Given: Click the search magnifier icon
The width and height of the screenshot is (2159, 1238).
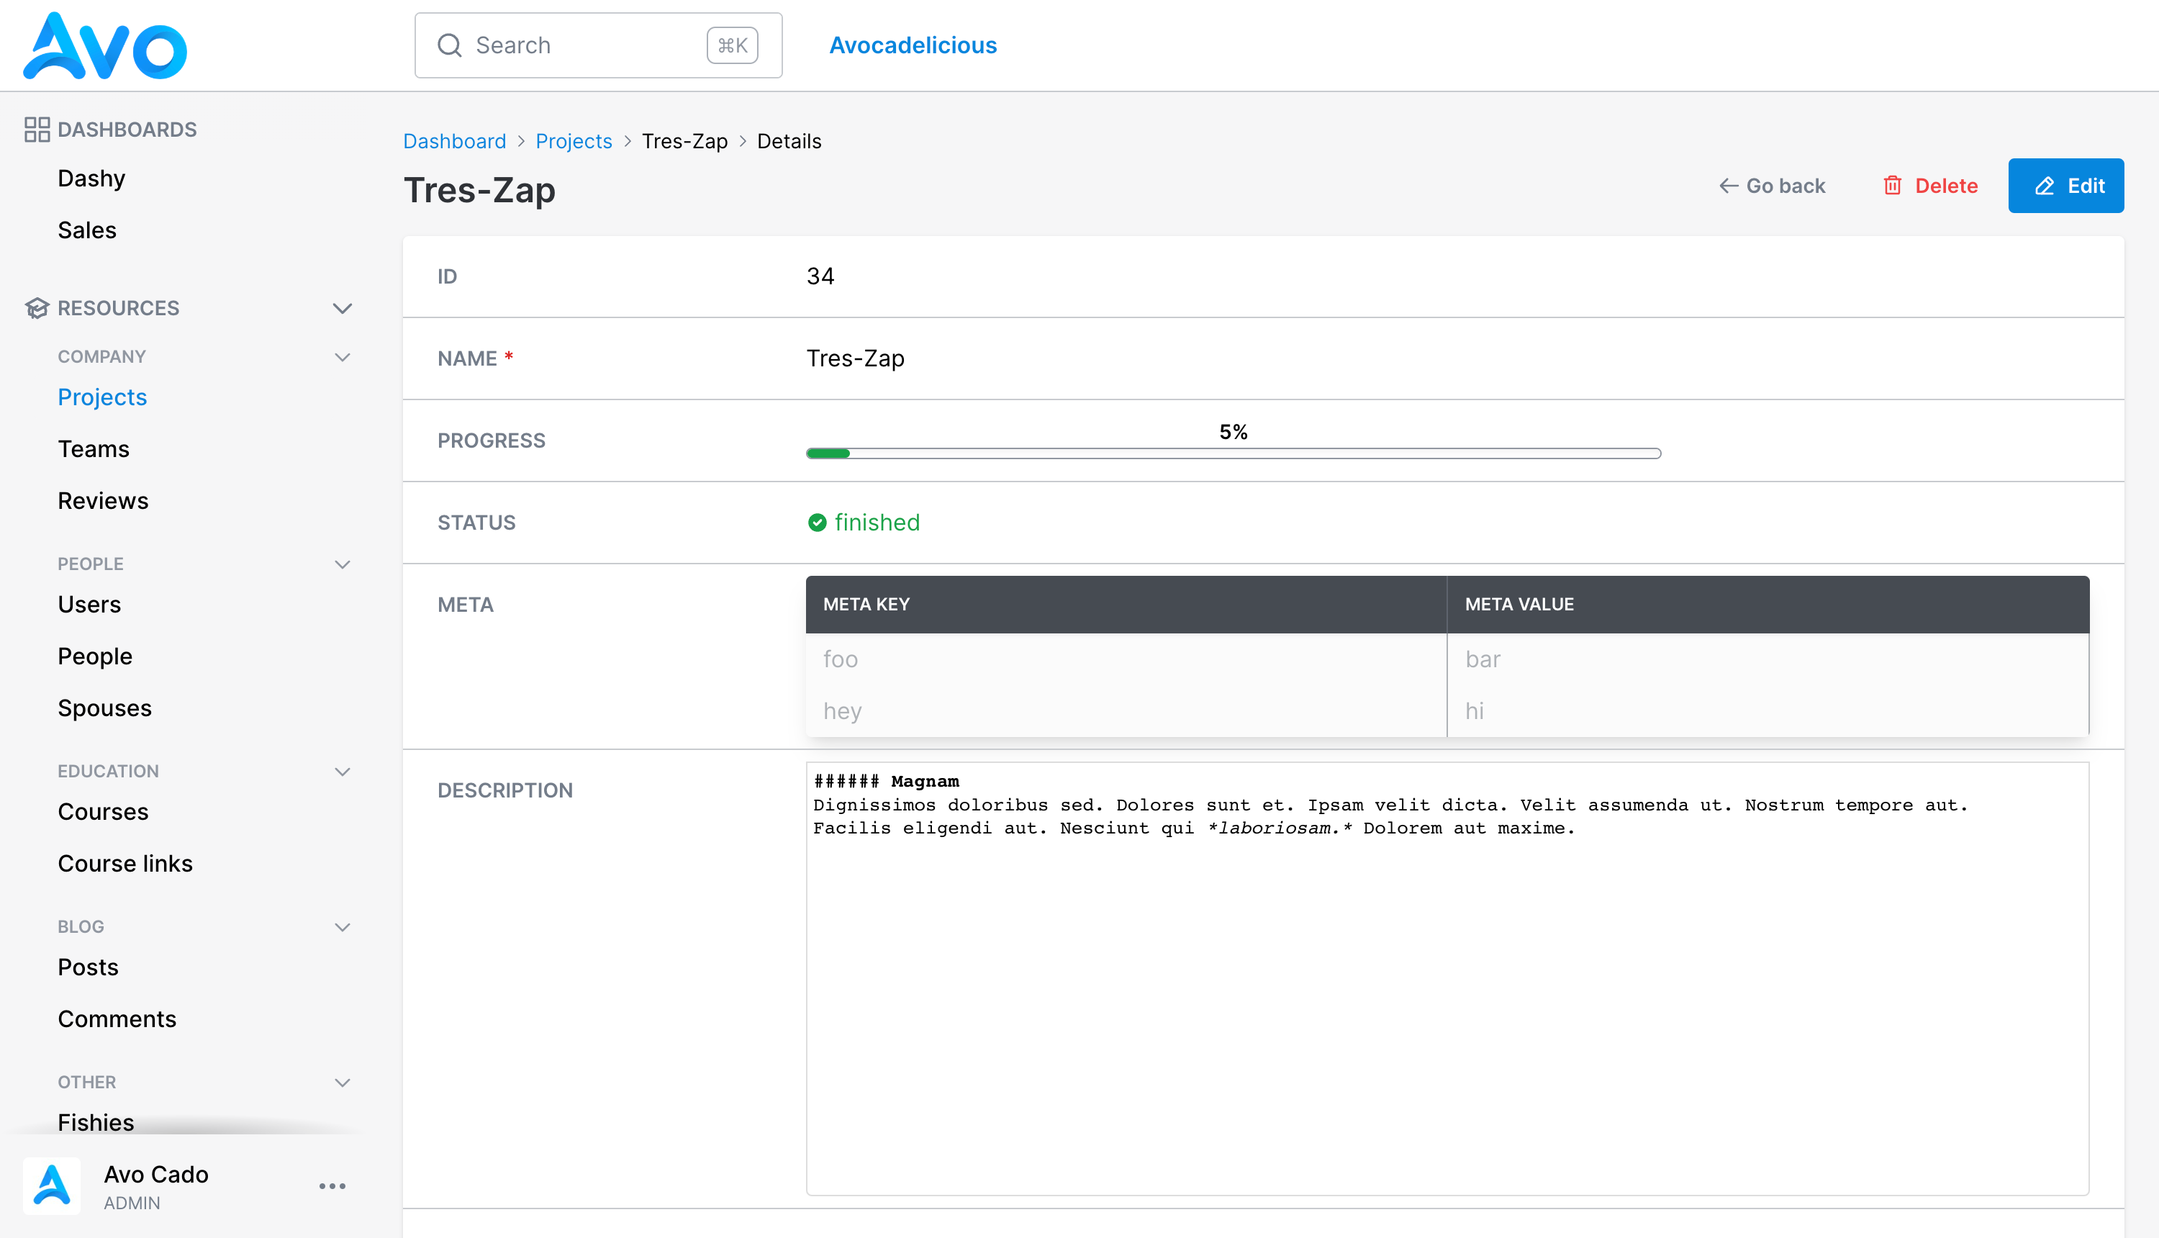Looking at the screenshot, I should click(x=450, y=45).
